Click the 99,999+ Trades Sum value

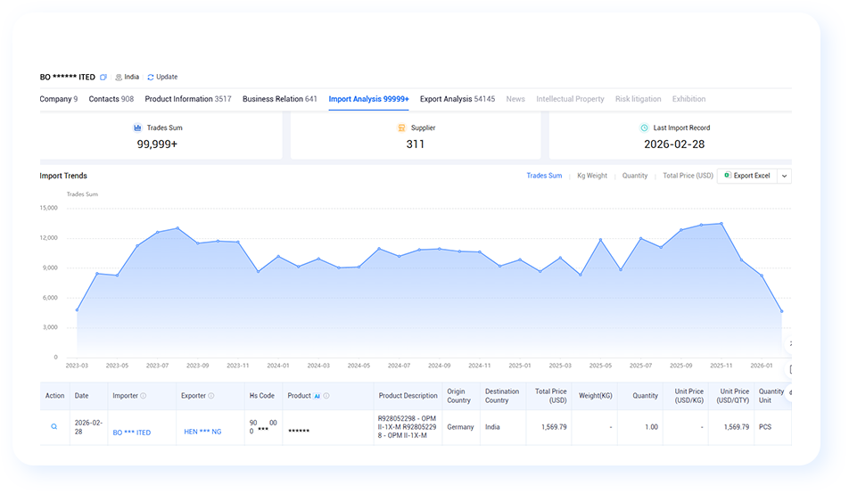coord(157,144)
